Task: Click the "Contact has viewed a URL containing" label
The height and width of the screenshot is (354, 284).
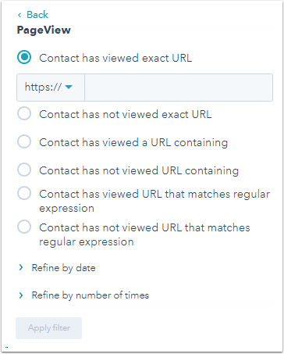Action: tap(133, 142)
